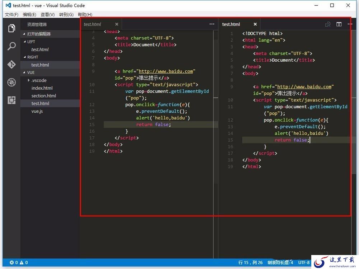Open the Extensions view in activity bar
Screen dimensions: 359x269
point(11,100)
